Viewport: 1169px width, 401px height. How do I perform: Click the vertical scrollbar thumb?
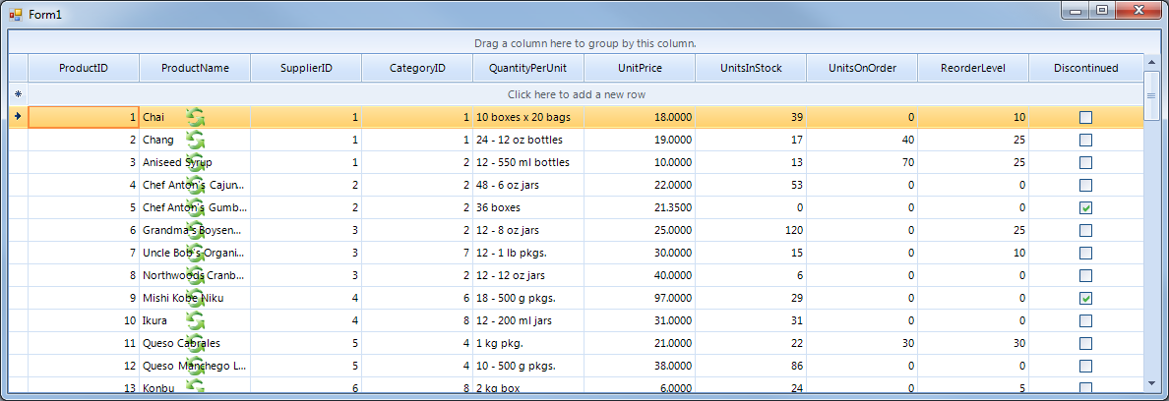point(1151,94)
